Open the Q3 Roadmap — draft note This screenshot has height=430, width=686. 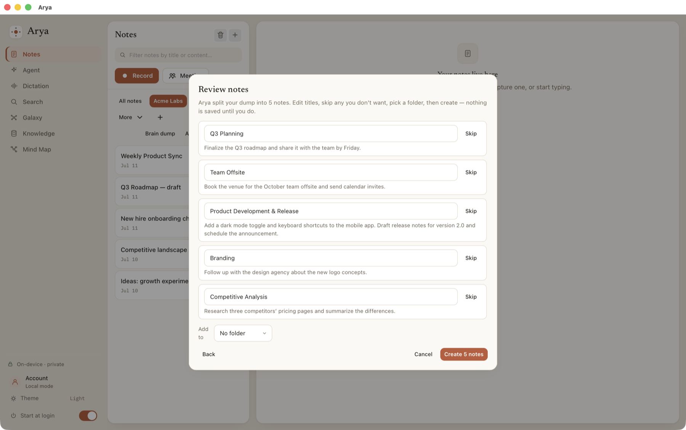point(152,192)
